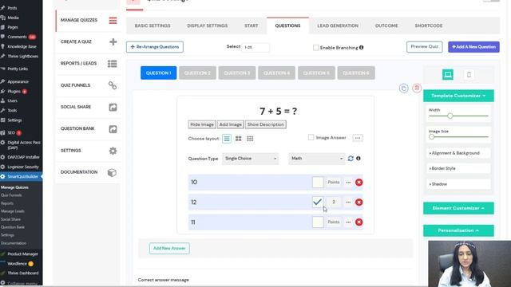Click Add A New Question button

pyautogui.click(x=473, y=47)
